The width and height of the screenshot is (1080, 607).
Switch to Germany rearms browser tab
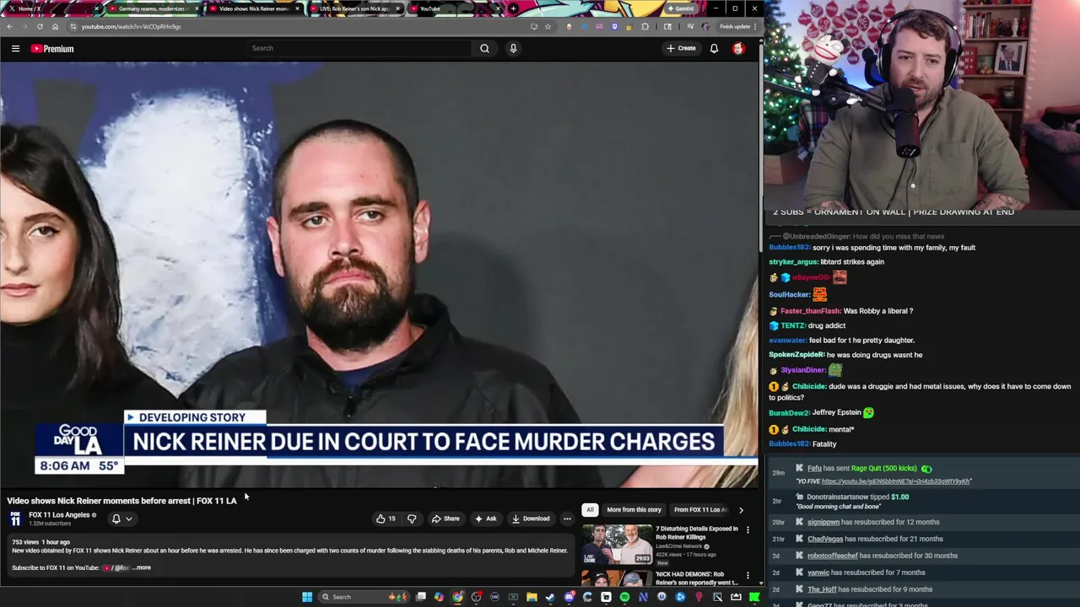[154, 8]
